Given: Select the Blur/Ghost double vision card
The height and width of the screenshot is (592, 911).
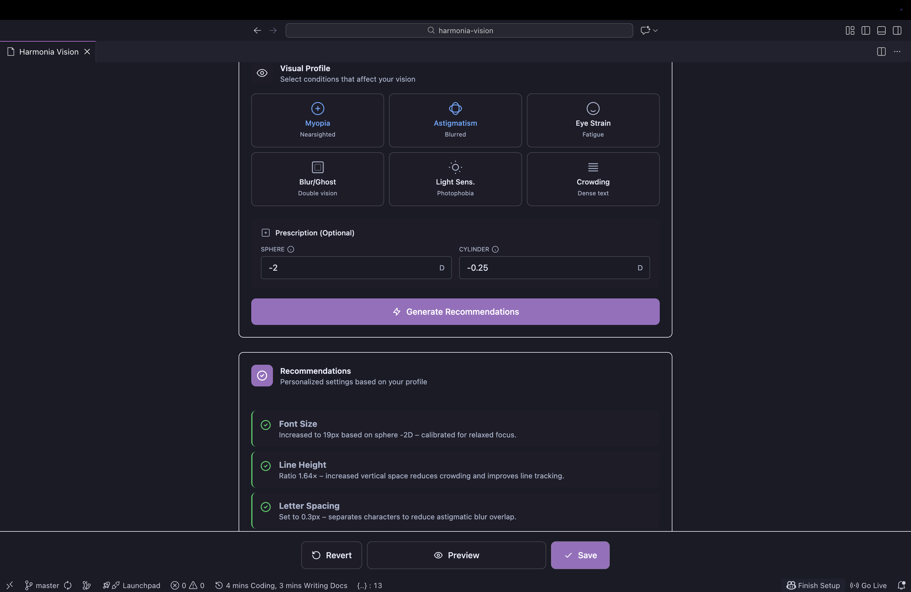Looking at the screenshot, I should point(317,179).
